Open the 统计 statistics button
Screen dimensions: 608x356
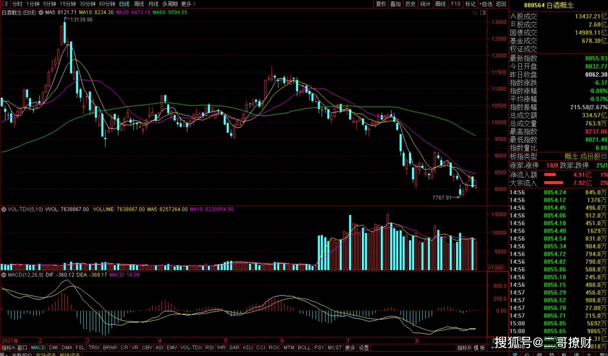coord(425,4)
